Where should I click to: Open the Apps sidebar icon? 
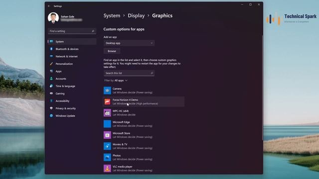(x=51, y=71)
